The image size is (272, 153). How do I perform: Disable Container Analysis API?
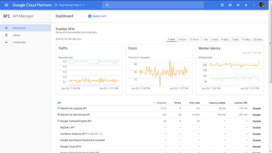[x=256, y=134]
